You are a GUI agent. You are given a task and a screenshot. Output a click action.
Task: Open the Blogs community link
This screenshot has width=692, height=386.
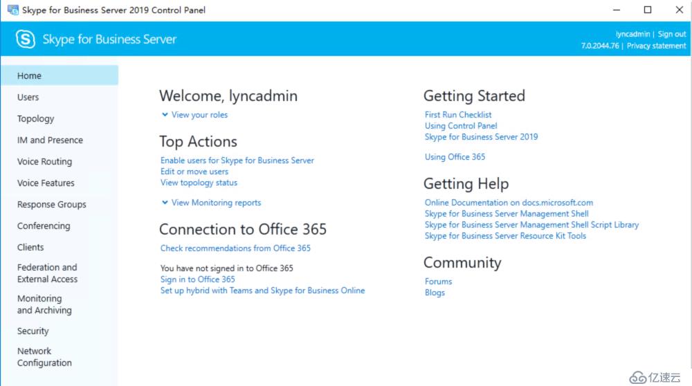tap(435, 293)
